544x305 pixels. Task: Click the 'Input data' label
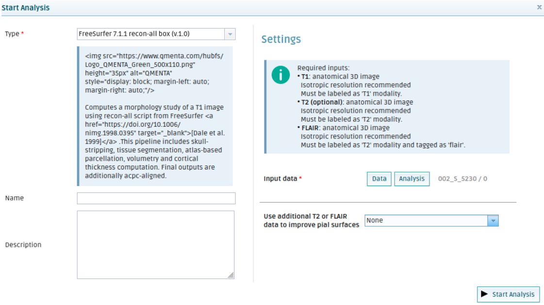280,179
